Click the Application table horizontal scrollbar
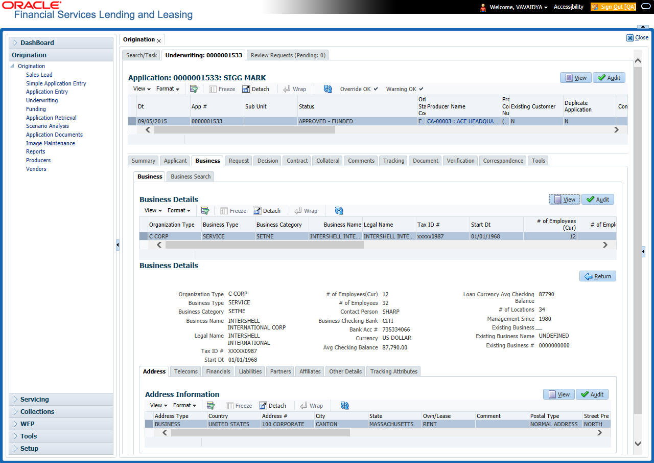Viewport: 654px width, 463px height. pyautogui.click(x=244, y=130)
